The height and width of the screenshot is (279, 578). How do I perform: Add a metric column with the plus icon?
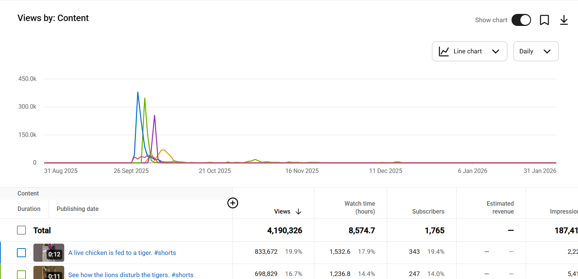point(233,203)
